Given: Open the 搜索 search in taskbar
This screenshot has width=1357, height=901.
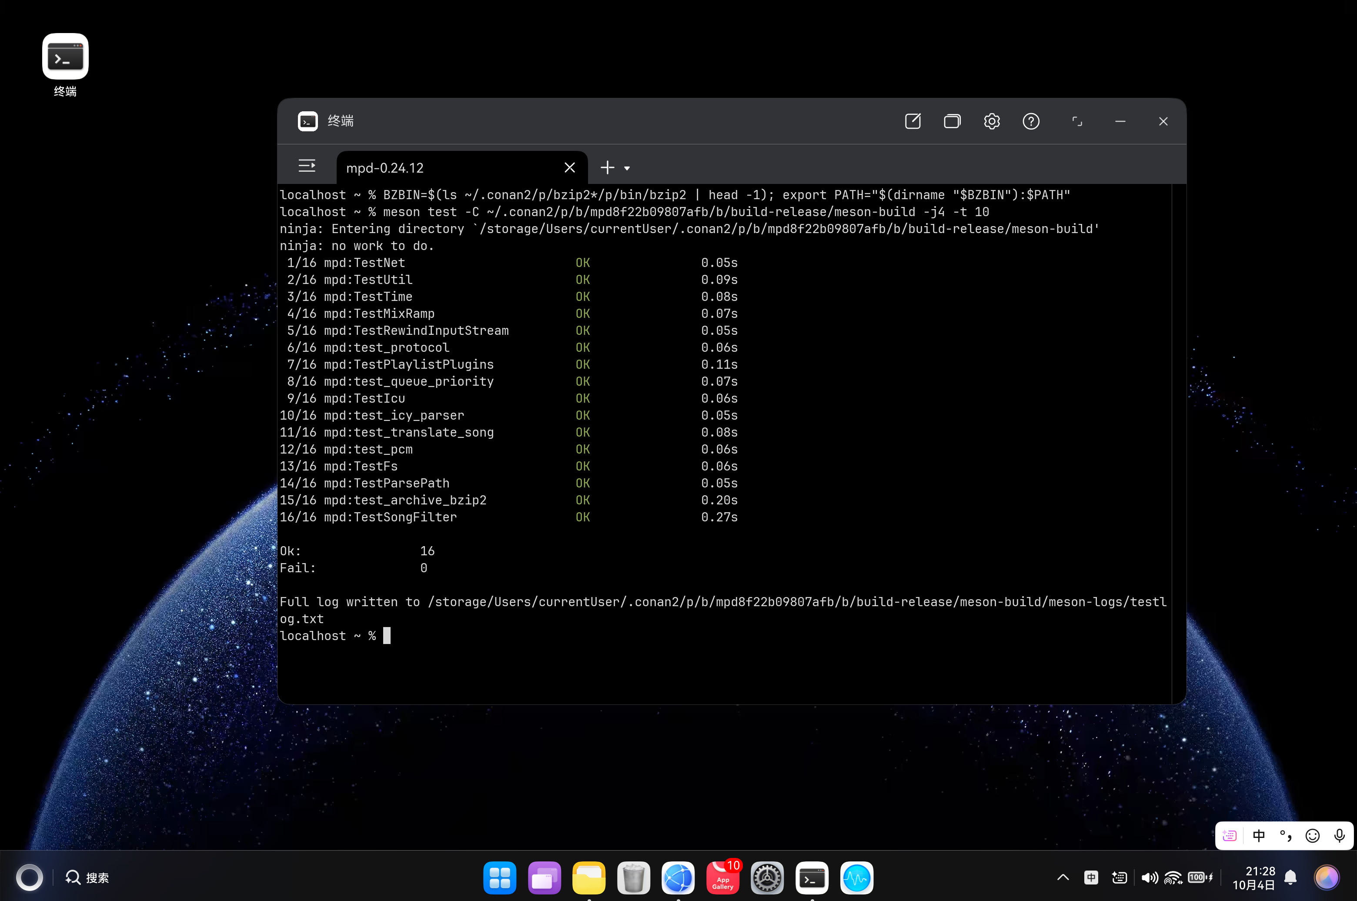Looking at the screenshot, I should click(87, 878).
